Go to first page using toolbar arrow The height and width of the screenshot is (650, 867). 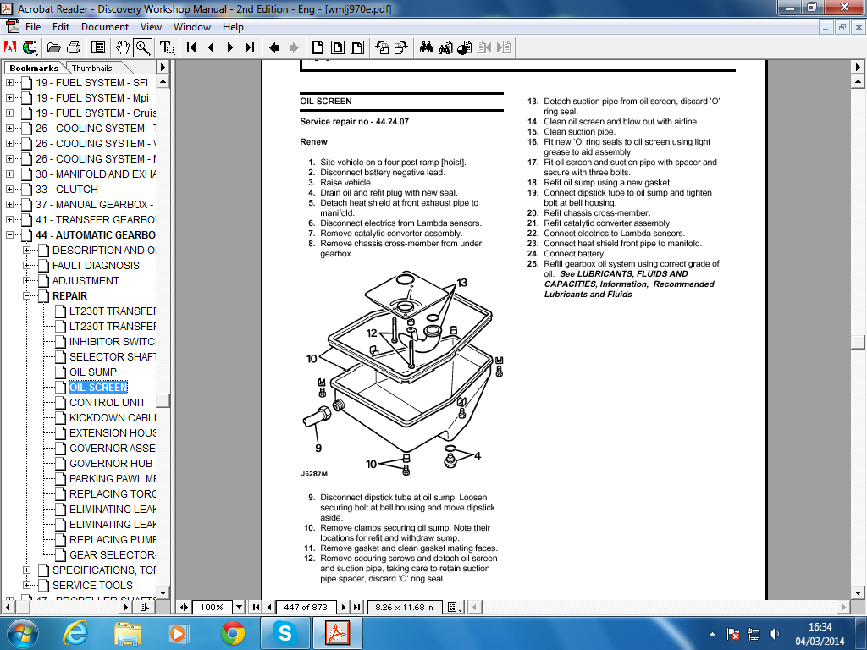tap(191, 47)
